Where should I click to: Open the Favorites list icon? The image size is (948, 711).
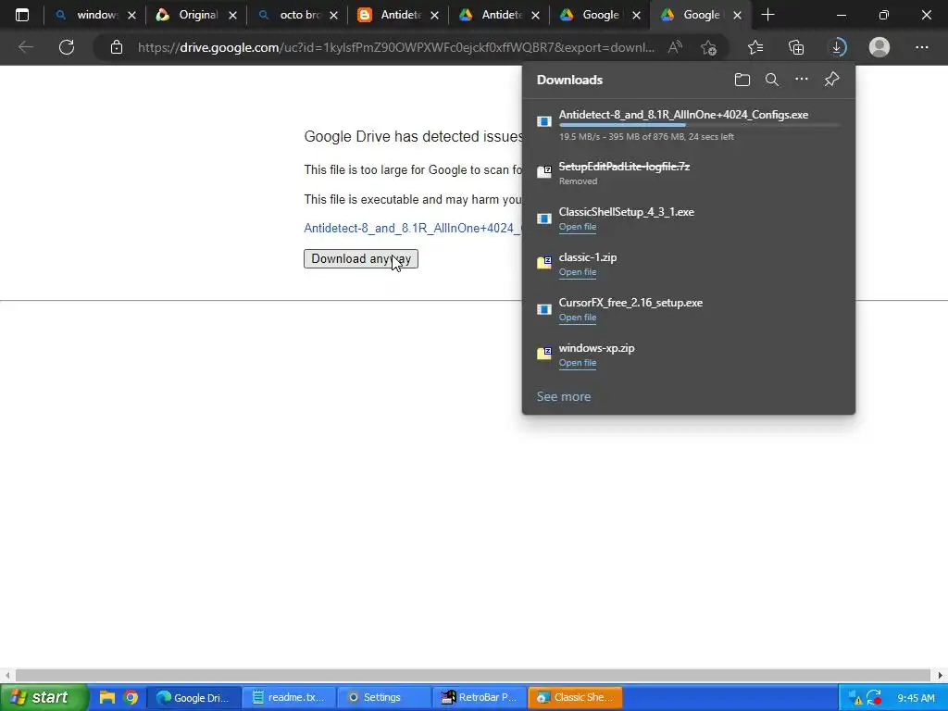[755, 47]
